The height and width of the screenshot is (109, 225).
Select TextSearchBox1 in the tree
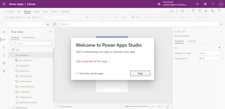(26, 76)
